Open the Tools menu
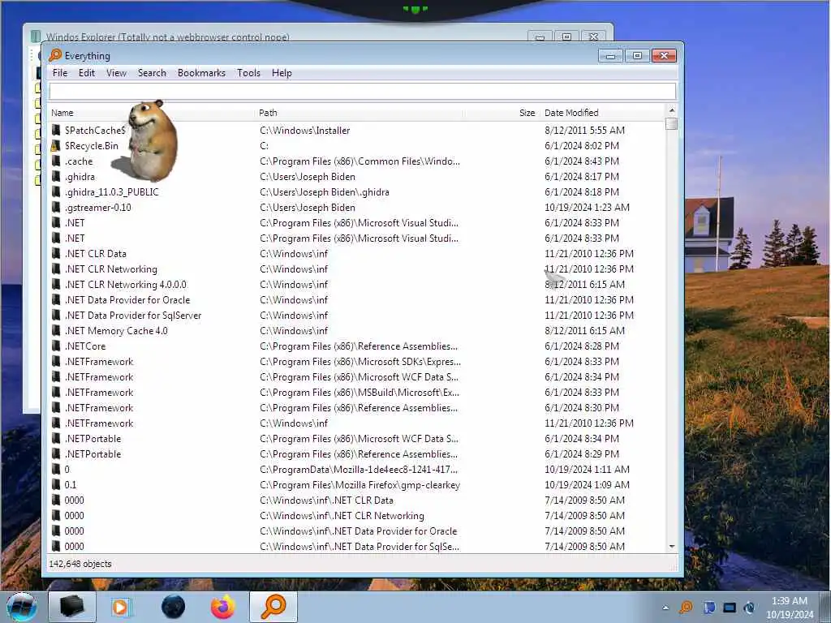The image size is (831, 623). [248, 73]
